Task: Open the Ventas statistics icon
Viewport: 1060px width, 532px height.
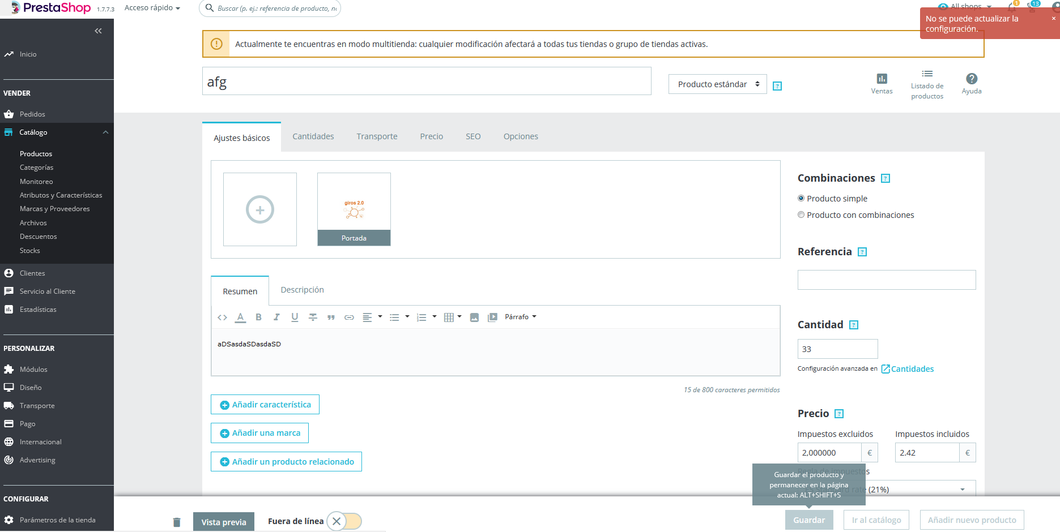Action: click(882, 83)
